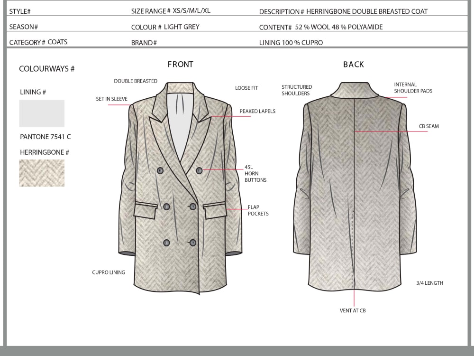This screenshot has height=356, width=474.
Task: Select the BACK view heading
Action: [353, 64]
